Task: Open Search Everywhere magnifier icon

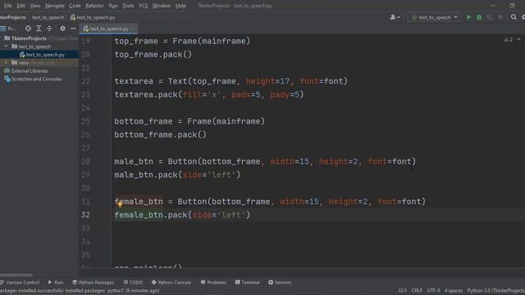Action: coord(514,17)
